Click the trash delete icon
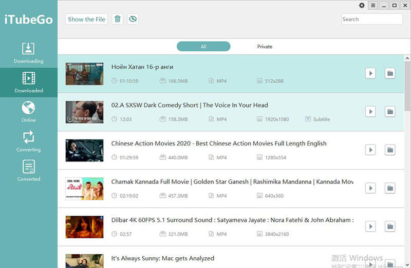Screen dimensions: 411x268 (118, 19)
